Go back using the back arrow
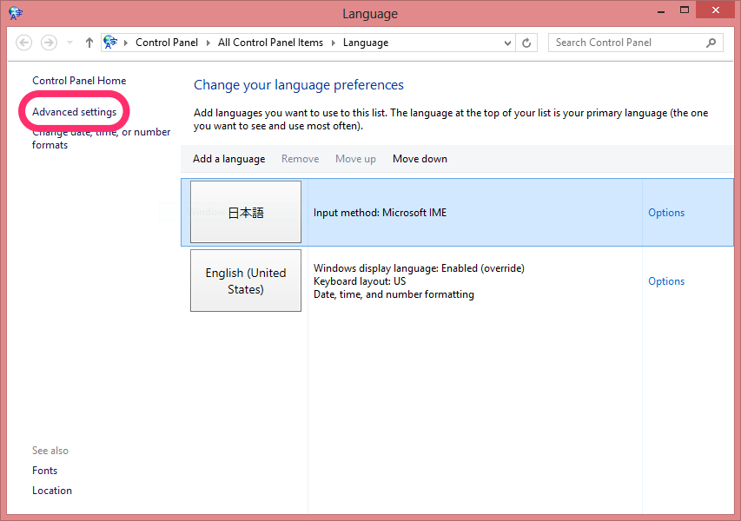741x521 pixels. click(x=24, y=43)
